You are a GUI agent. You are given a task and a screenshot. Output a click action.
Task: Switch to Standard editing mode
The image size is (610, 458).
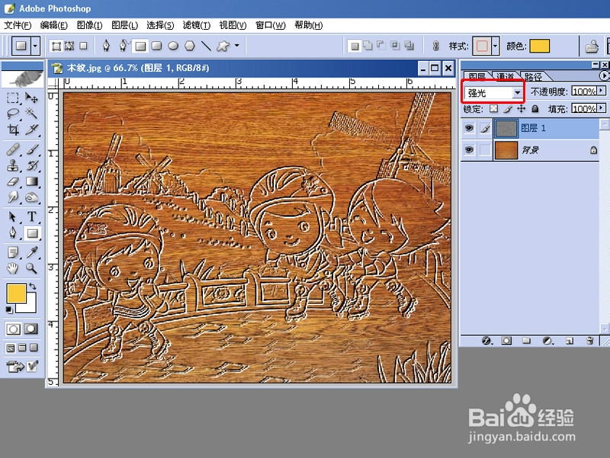click(13, 329)
